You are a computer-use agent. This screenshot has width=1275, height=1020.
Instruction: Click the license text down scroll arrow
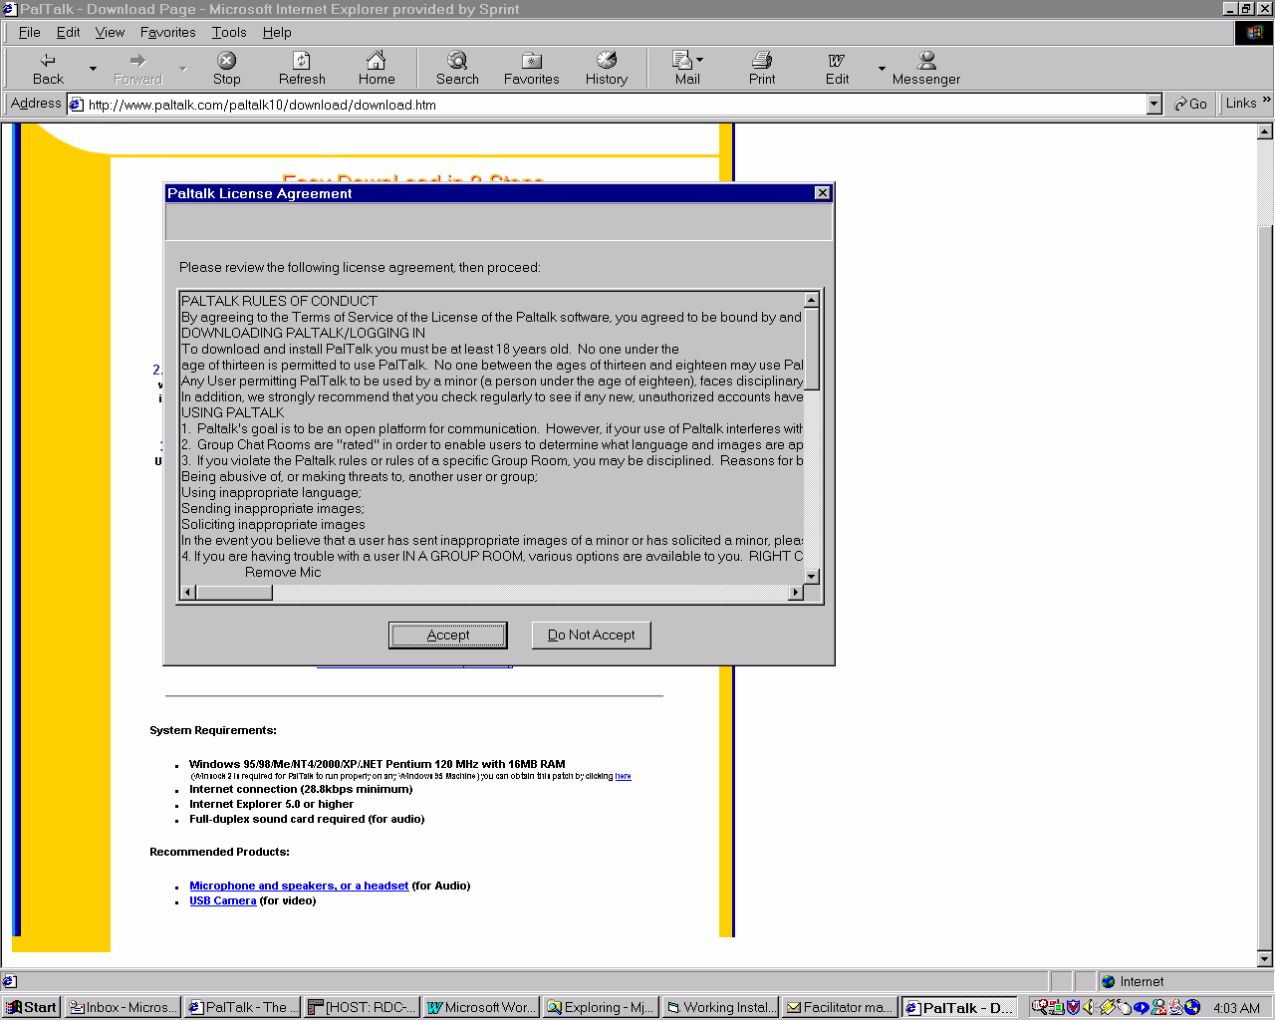(x=811, y=576)
